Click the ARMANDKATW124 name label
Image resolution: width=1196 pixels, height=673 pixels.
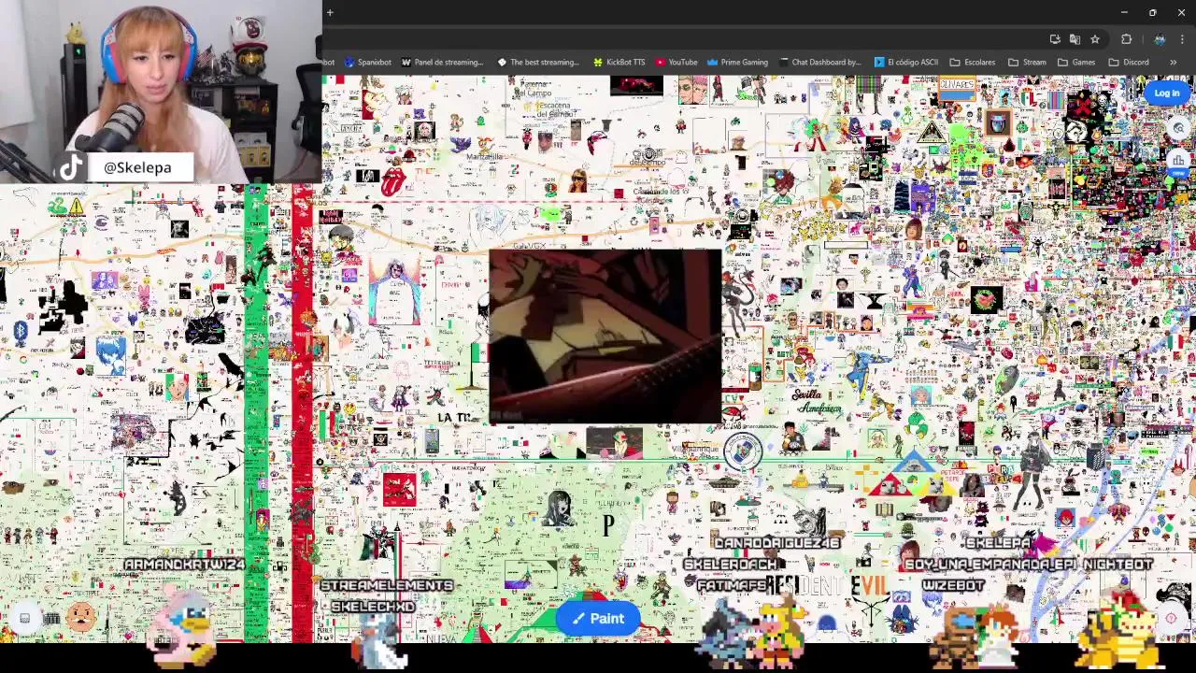tap(184, 565)
